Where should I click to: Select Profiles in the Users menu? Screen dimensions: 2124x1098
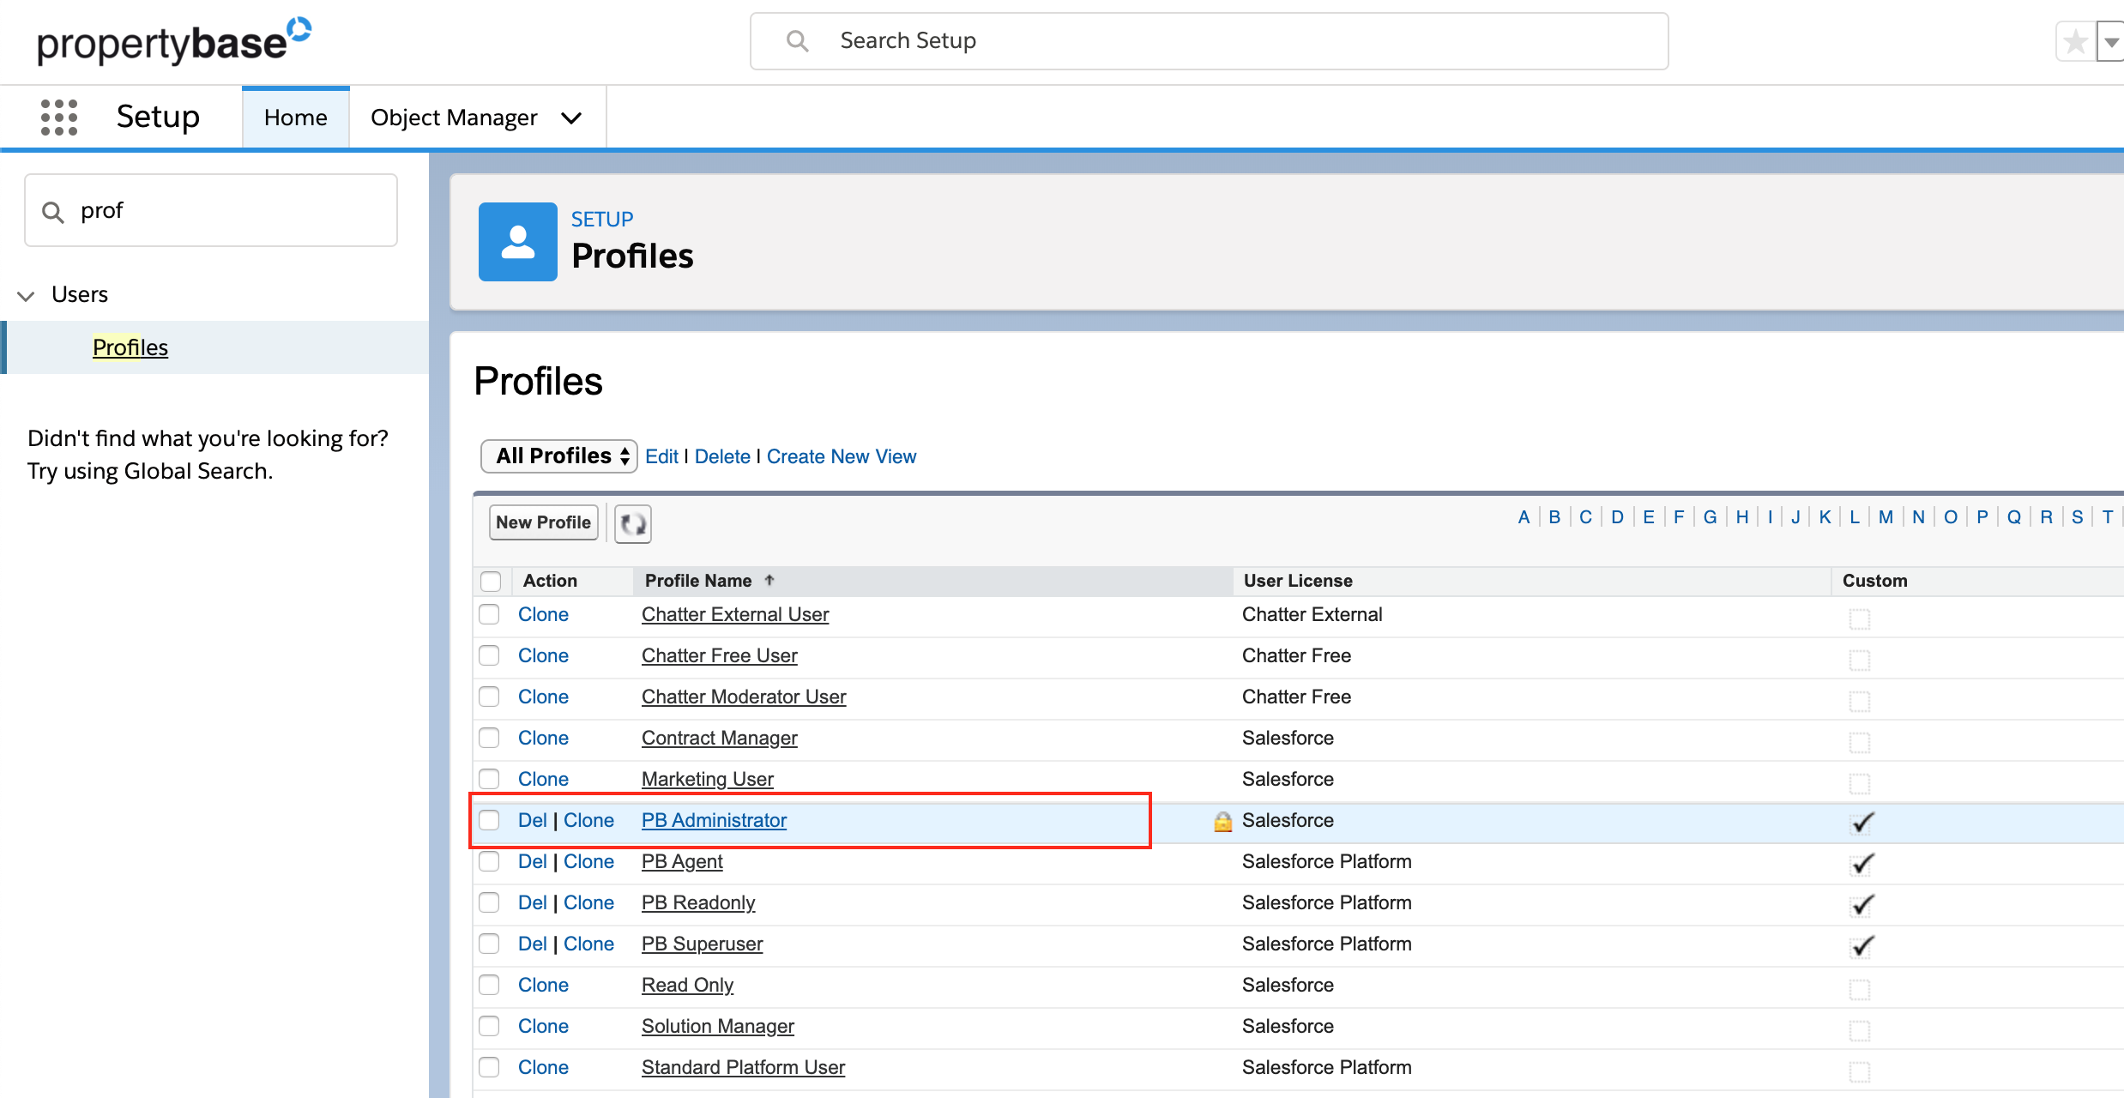tap(130, 347)
